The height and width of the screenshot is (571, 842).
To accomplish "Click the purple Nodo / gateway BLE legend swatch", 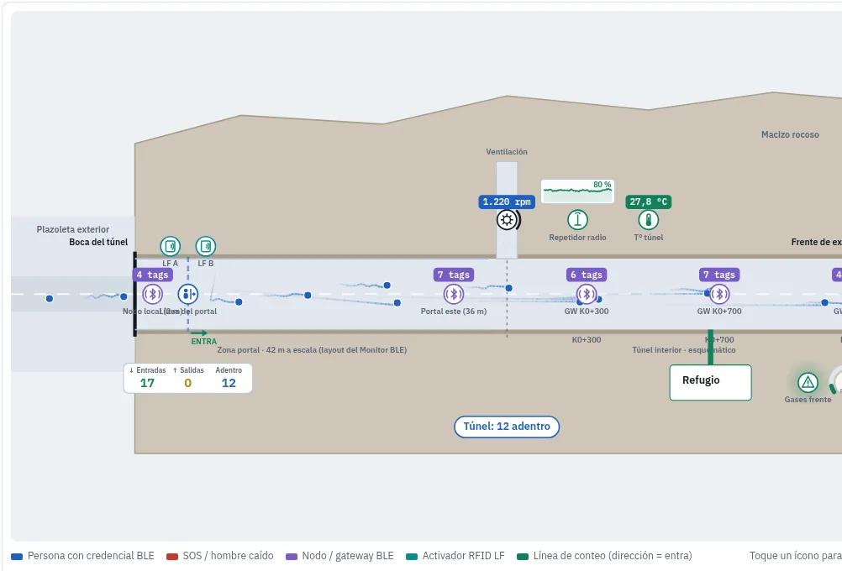I will [x=292, y=557].
